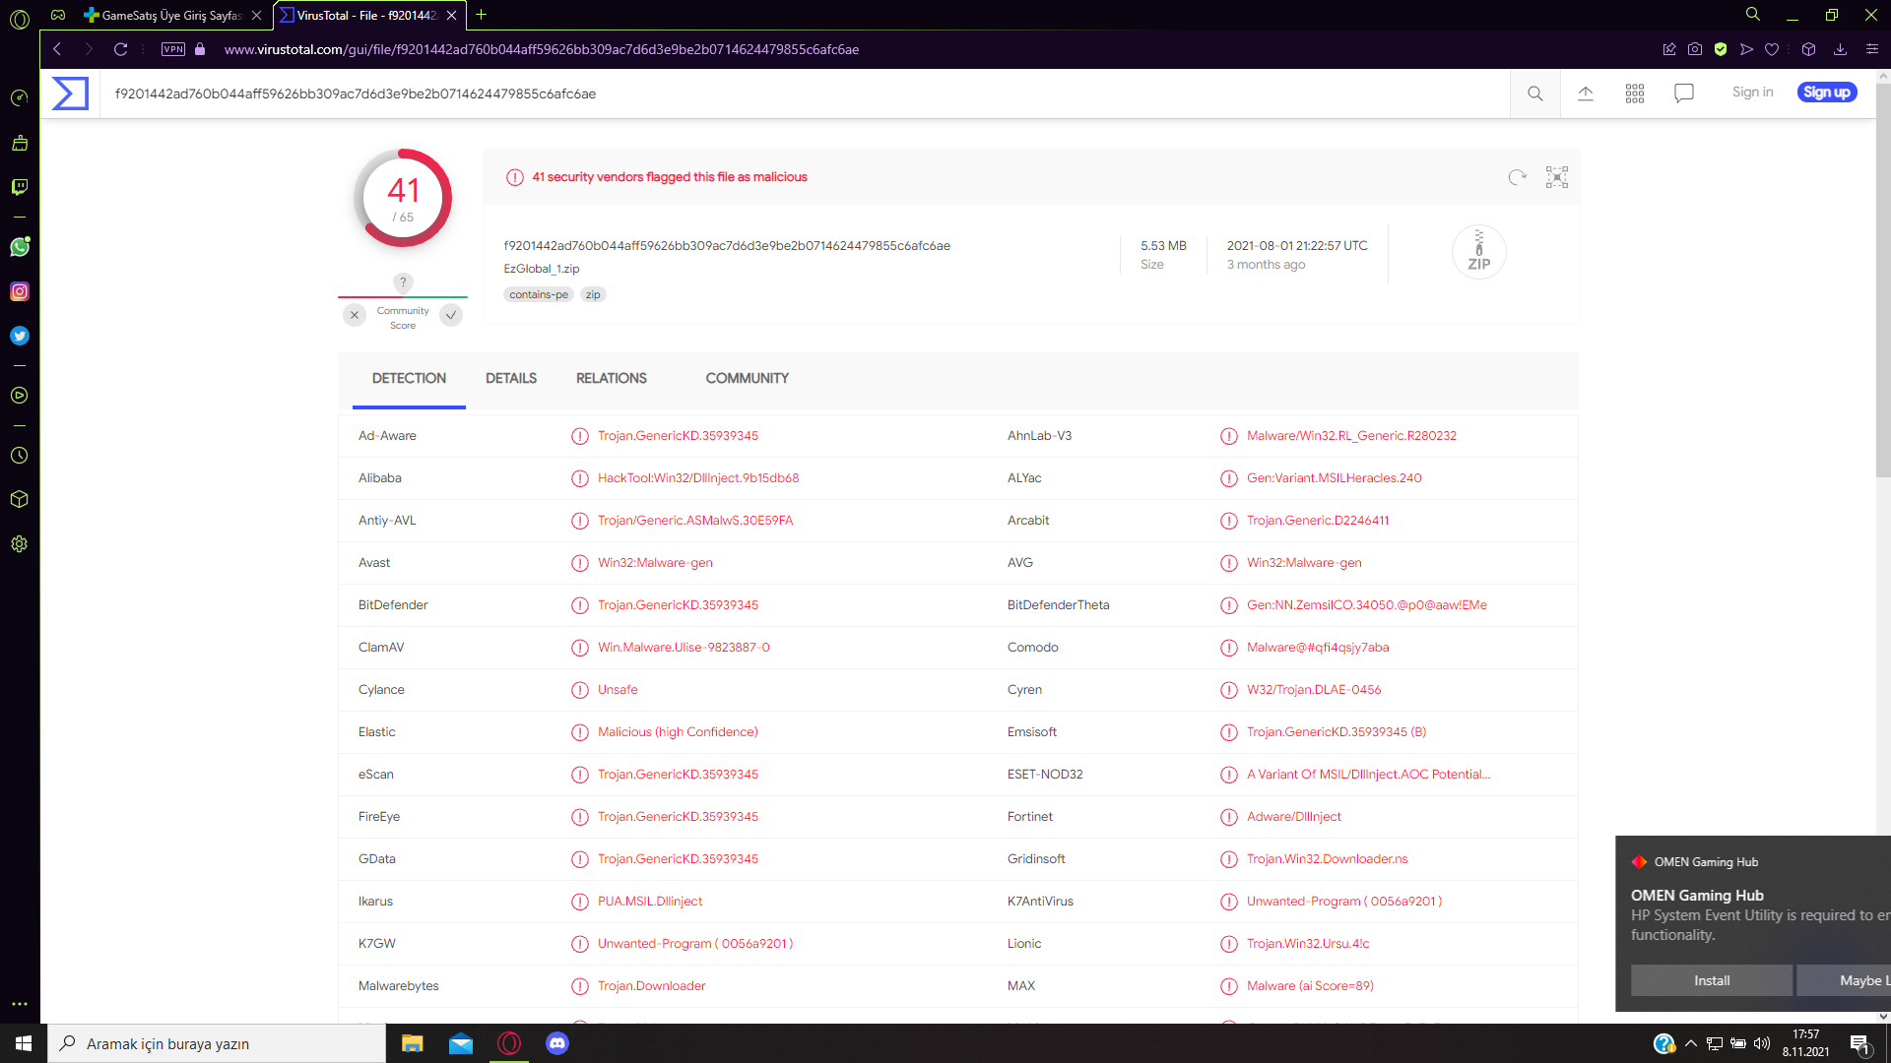Open Twitch in the Opera sidebar

[20, 187]
